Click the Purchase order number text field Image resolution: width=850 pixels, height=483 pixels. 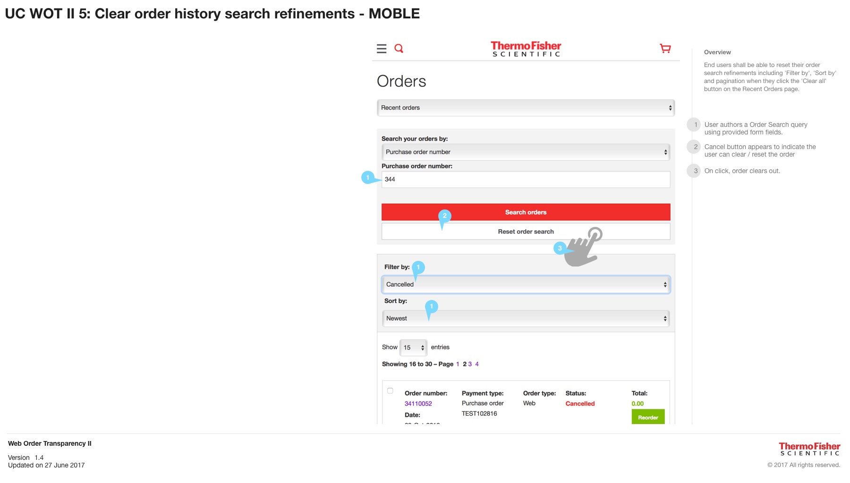[526, 180]
